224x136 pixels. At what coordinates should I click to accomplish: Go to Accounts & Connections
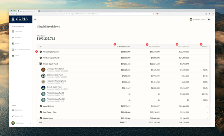(x=22, y=49)
